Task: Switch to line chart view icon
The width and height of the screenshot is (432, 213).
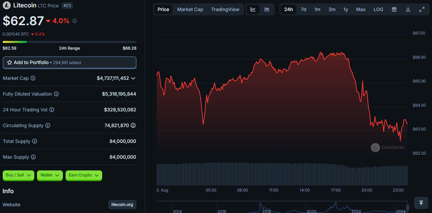Action: pos(253,9)
